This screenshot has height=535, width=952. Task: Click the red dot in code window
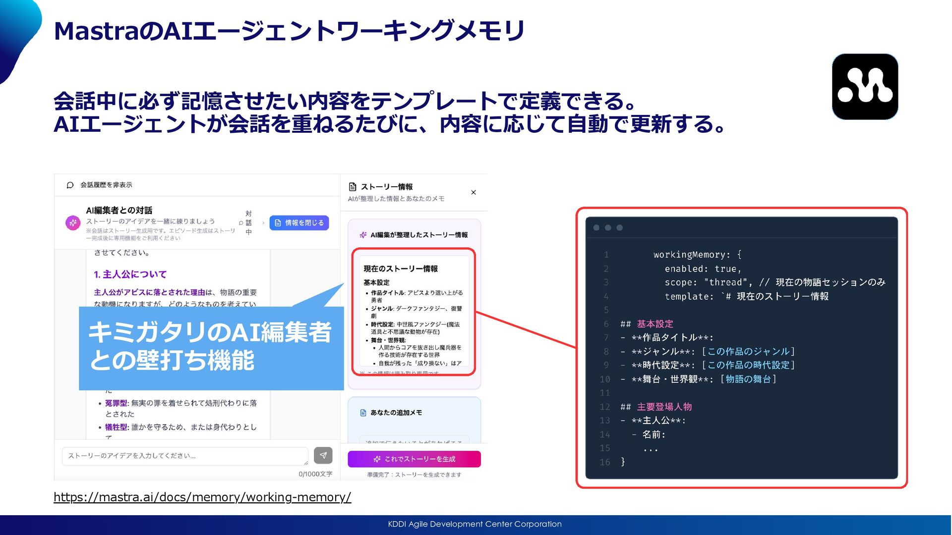coord(596,228)
